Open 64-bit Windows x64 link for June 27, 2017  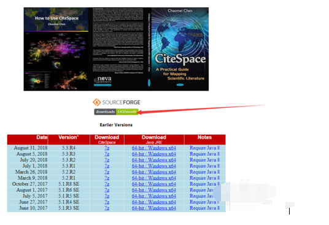(x=154, y=202)
